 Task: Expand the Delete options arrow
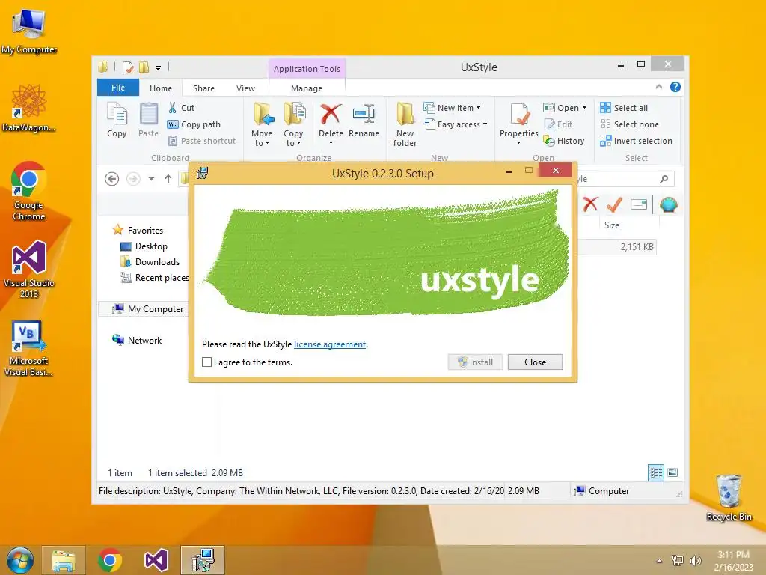click(x=331, y=143)
